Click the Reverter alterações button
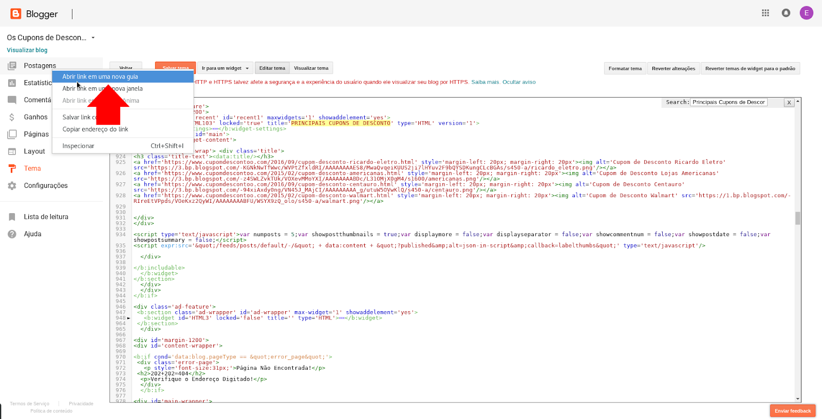Viewport: 822px width, 419px height. 673,68
